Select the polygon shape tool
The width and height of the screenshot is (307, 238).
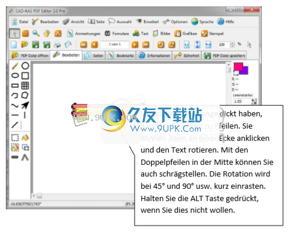pos(25,95)
